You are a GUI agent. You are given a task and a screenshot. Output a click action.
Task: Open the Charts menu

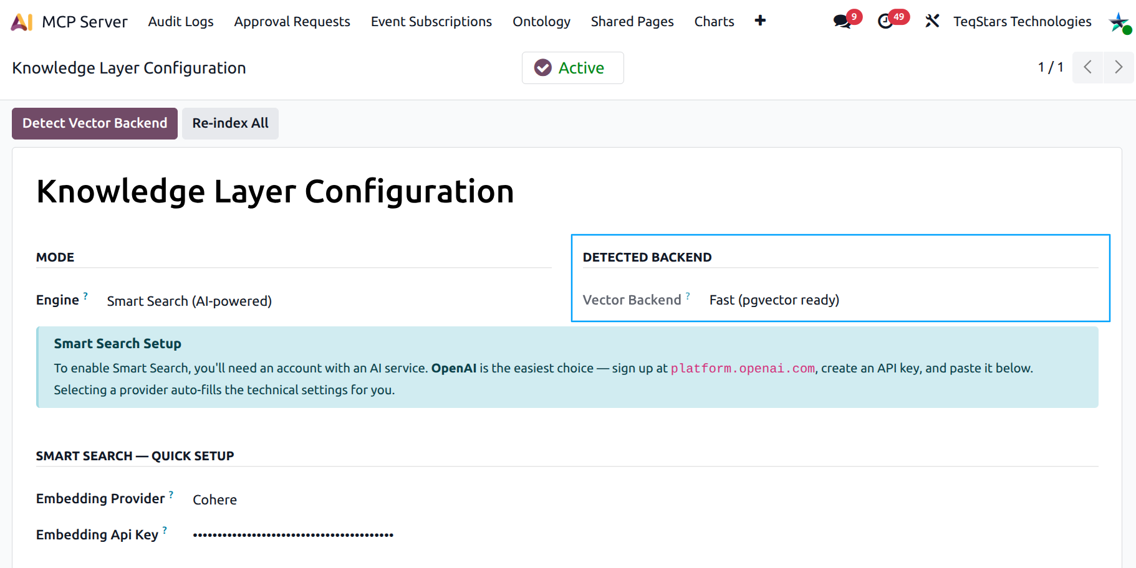[x=715, y=22]
